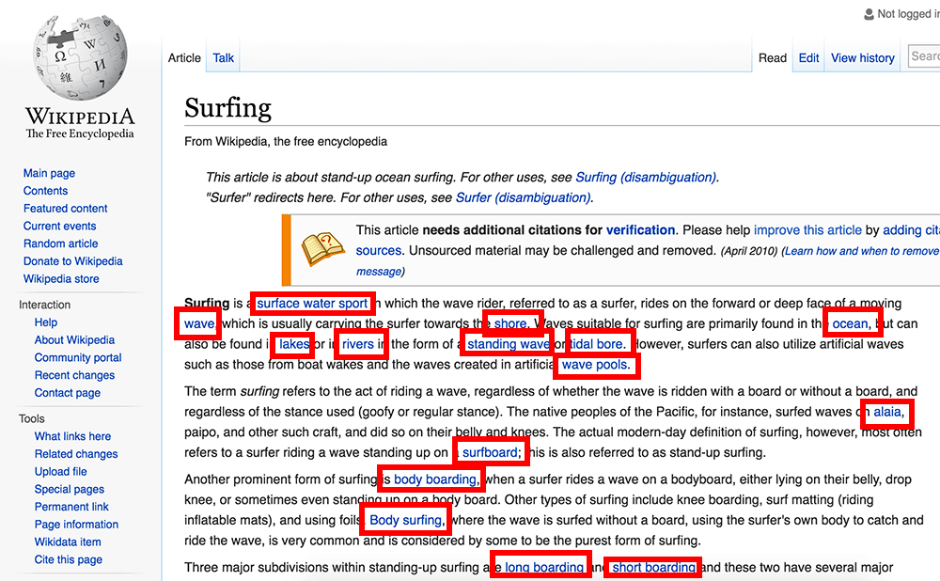
Task: Open Page information link
Action: pos(76,524)
